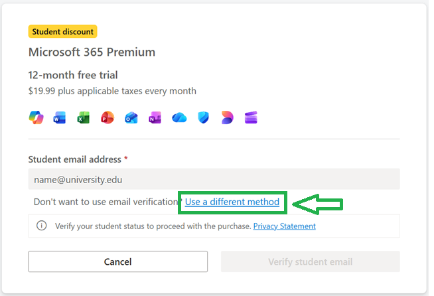Viewport: 434px width, 296px height.
Task: Click the info circle icon
Action: (42, 226)
